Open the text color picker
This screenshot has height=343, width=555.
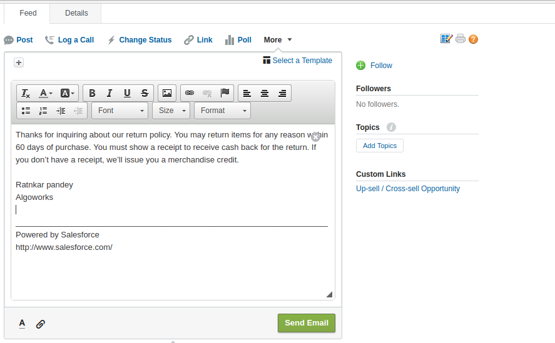[46, 93]
